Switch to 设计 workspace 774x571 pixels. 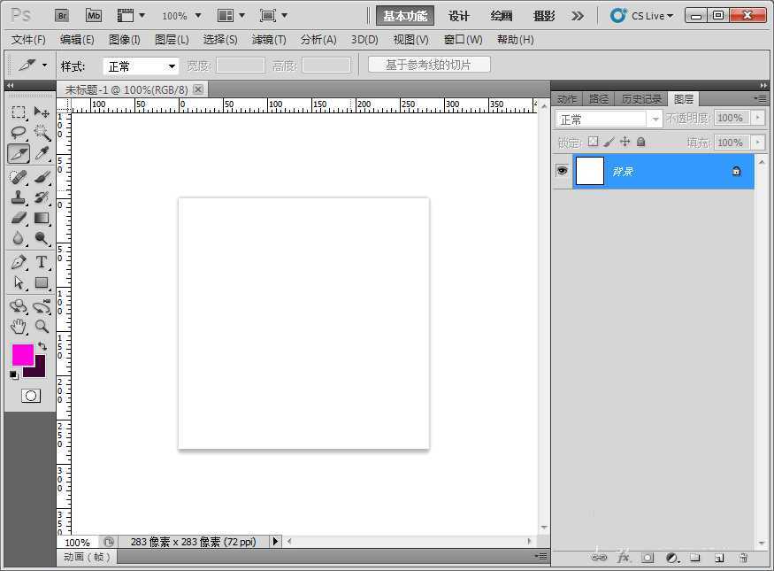458,16
